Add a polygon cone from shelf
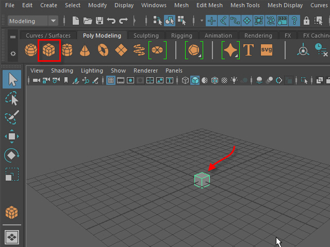The width and height of the screenshot is (330, 247). pos(85,50)
